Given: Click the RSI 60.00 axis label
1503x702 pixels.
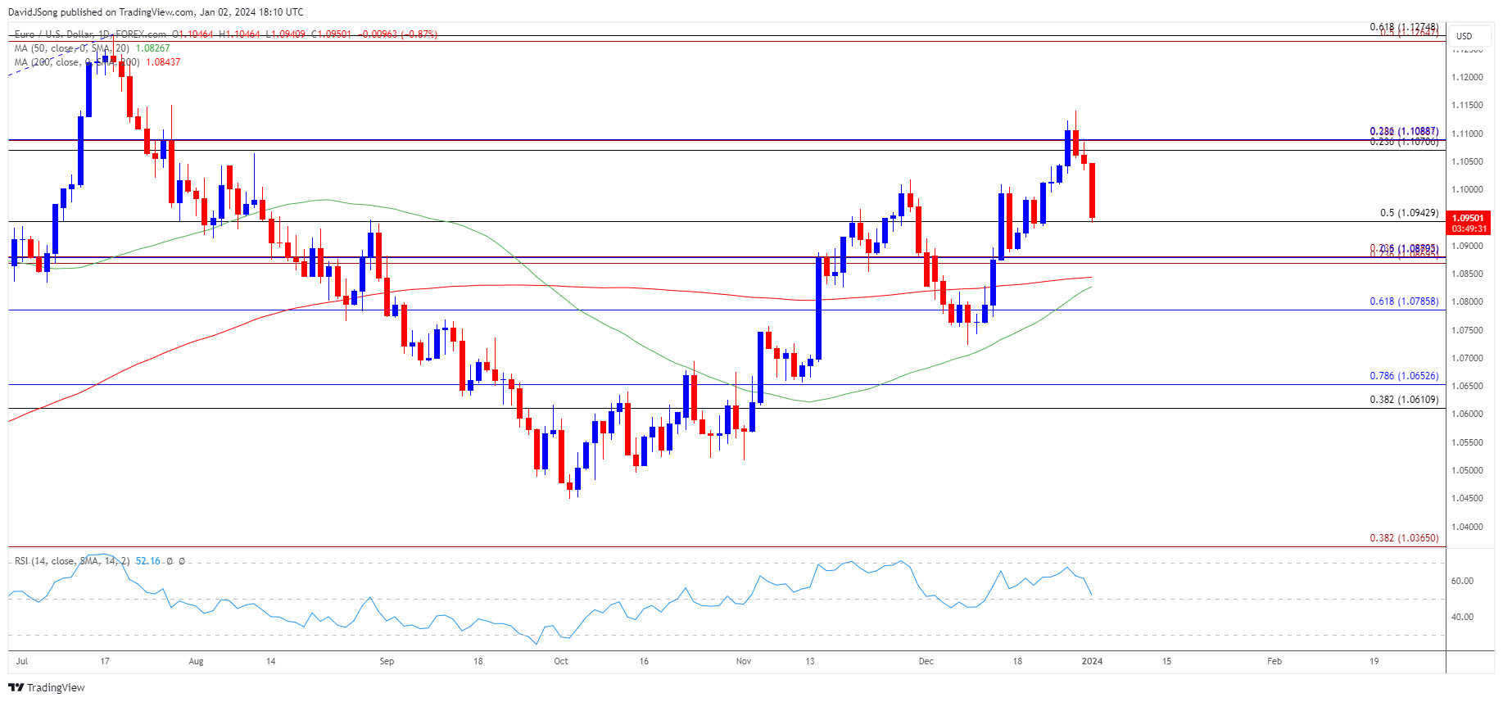Looking at the screenshot, I should 1462,581.
